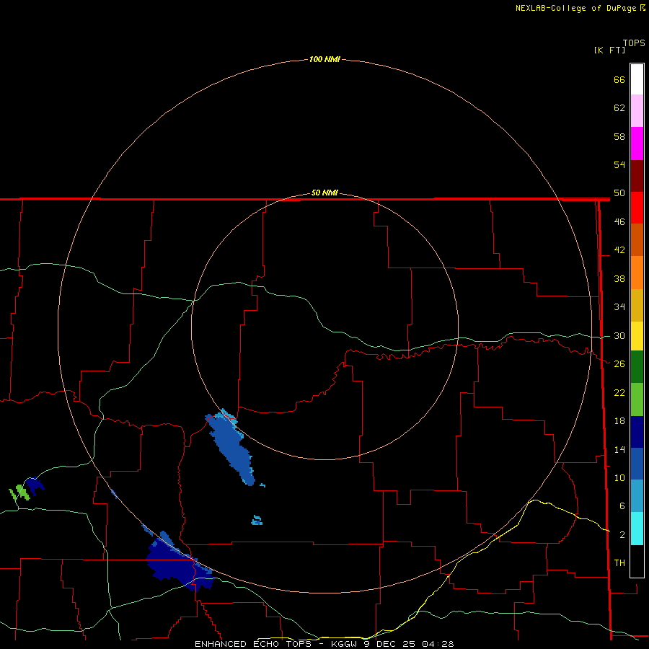Click the 6 legend value
Image resolution: width=649 pixels, height=649 pixels.
point(622,505)
